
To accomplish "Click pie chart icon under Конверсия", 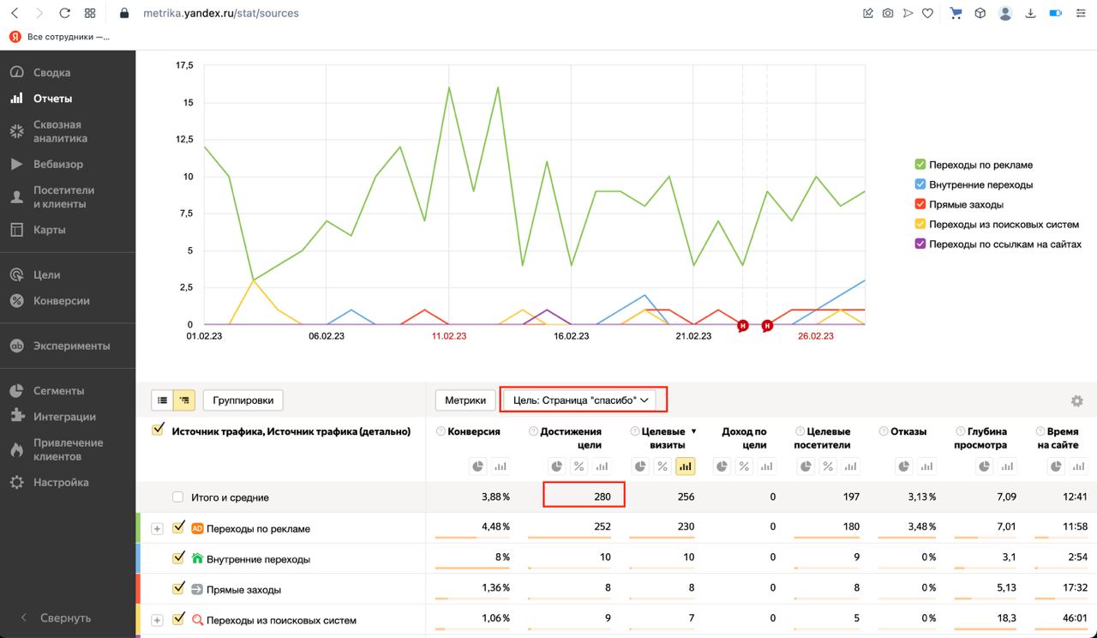I will pyautogui.click(x=477, y=466).
